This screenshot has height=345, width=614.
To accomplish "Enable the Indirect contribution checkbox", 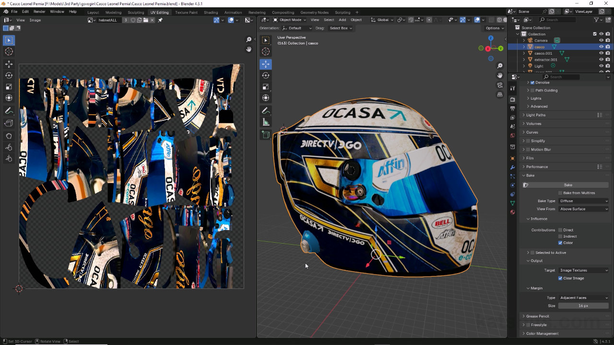I will 560,236.
